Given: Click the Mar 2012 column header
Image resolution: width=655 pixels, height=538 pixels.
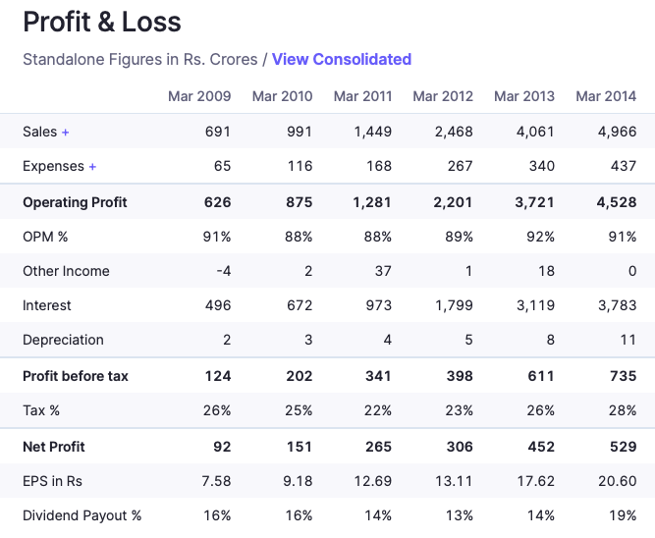Looking at the screenshot, I should 443,96.
